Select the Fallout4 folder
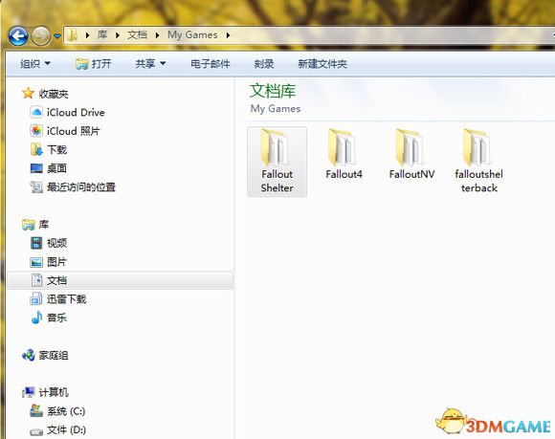This screenshot has height=439, width=555. click(344, 154)
